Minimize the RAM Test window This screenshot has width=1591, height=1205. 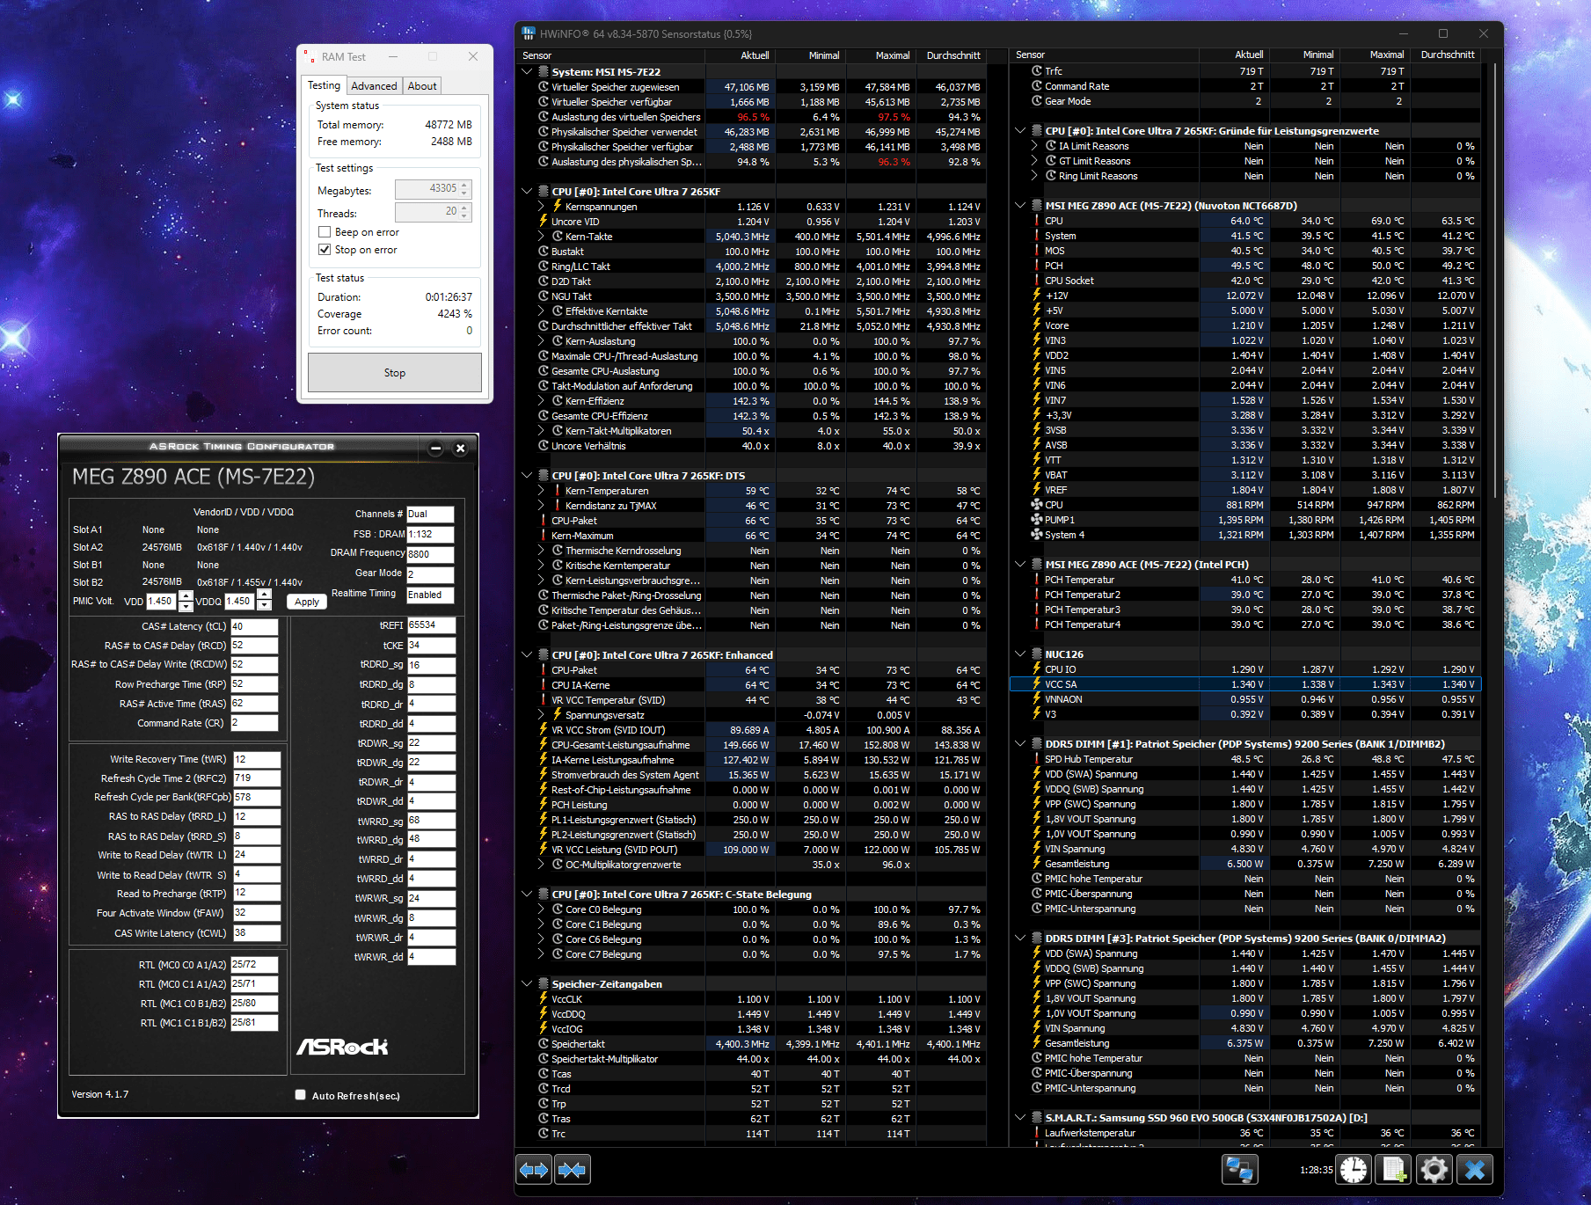coord(393,56)
